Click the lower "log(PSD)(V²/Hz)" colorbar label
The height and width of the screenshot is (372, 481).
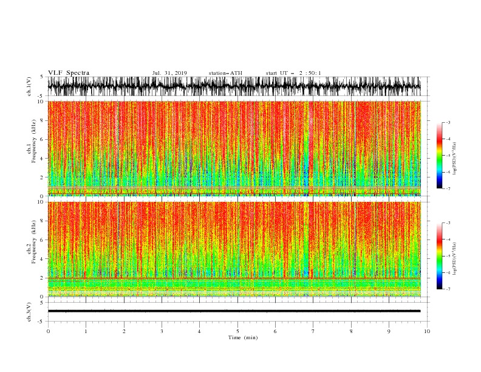tap(454, 259)
